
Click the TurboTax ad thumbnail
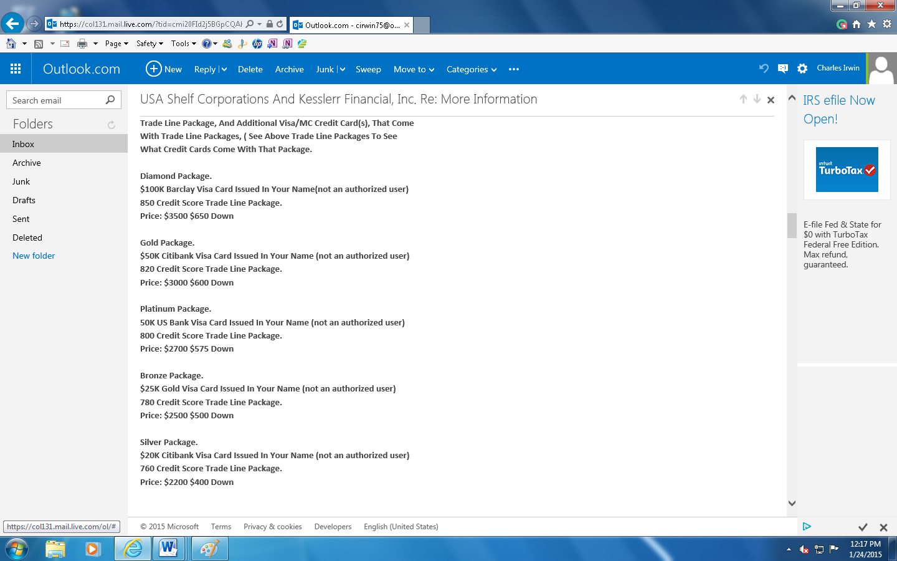click(847, 170)
